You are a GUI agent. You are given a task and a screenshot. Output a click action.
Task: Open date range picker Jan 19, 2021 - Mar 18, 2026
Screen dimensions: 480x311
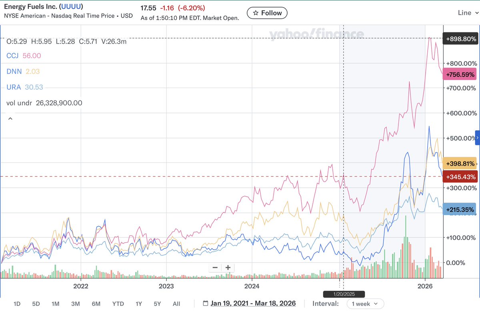[x=253, y=303]
